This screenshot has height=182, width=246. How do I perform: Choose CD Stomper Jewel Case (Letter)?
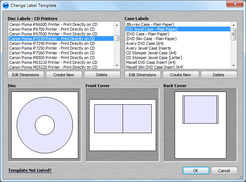point(154,58)
